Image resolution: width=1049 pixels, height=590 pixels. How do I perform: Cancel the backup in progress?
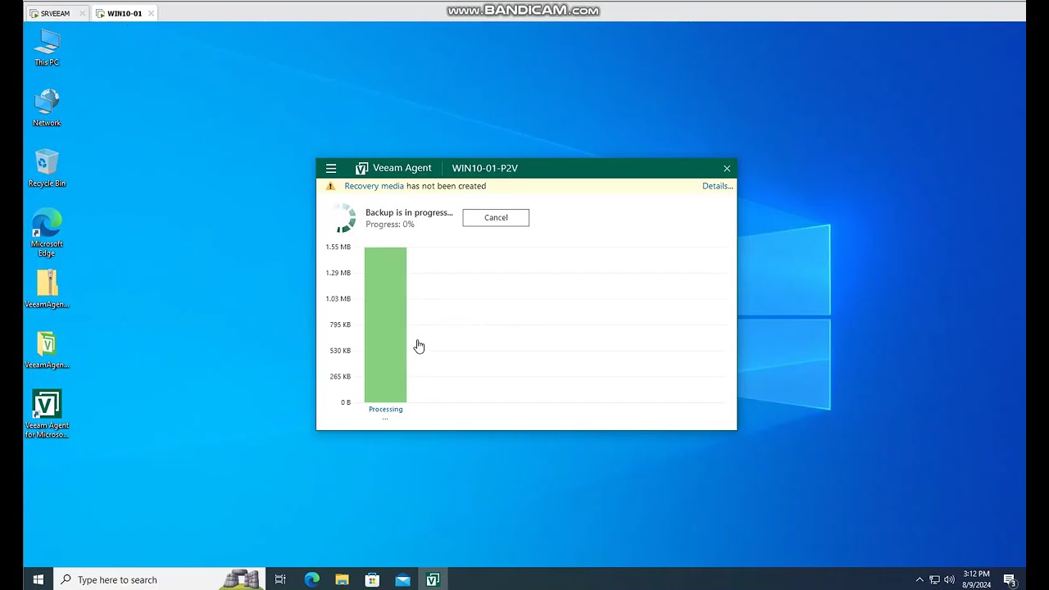pos(496,217)
